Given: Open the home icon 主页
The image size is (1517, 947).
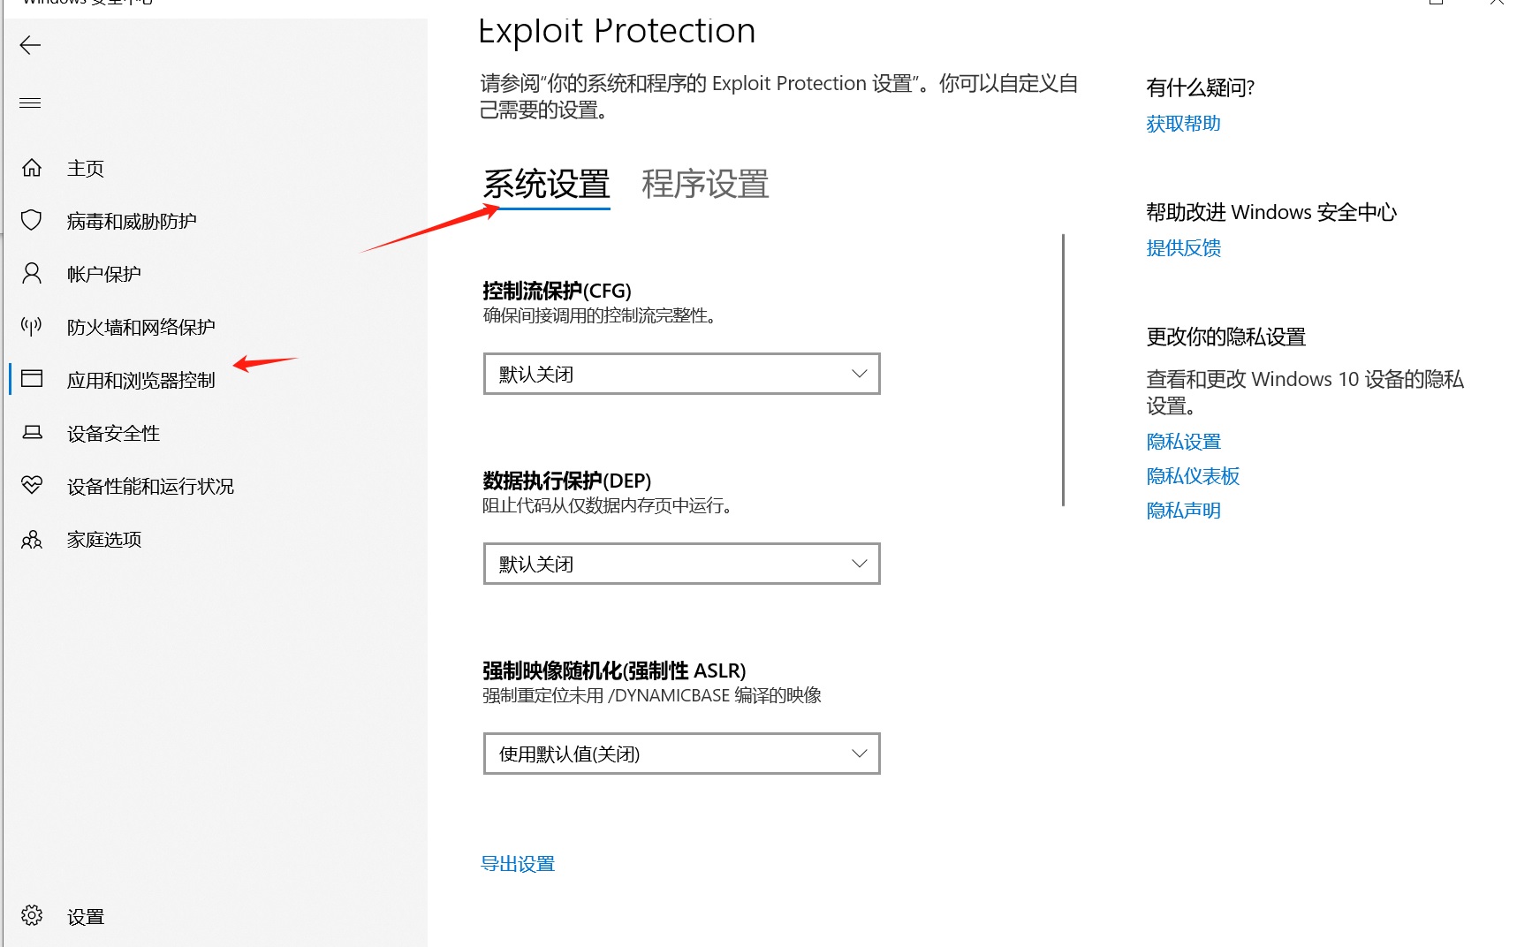Looking at the screenshot, I should [32, 168].
